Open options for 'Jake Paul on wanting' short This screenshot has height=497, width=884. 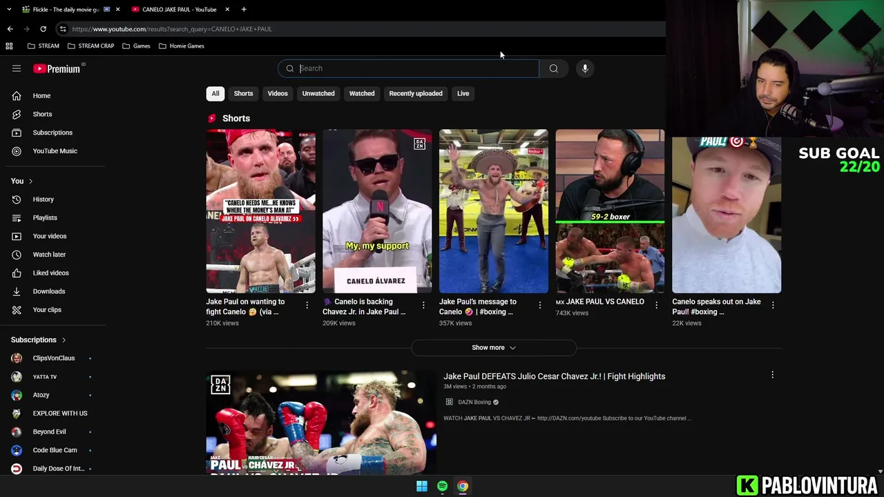(x=307, y=304)
